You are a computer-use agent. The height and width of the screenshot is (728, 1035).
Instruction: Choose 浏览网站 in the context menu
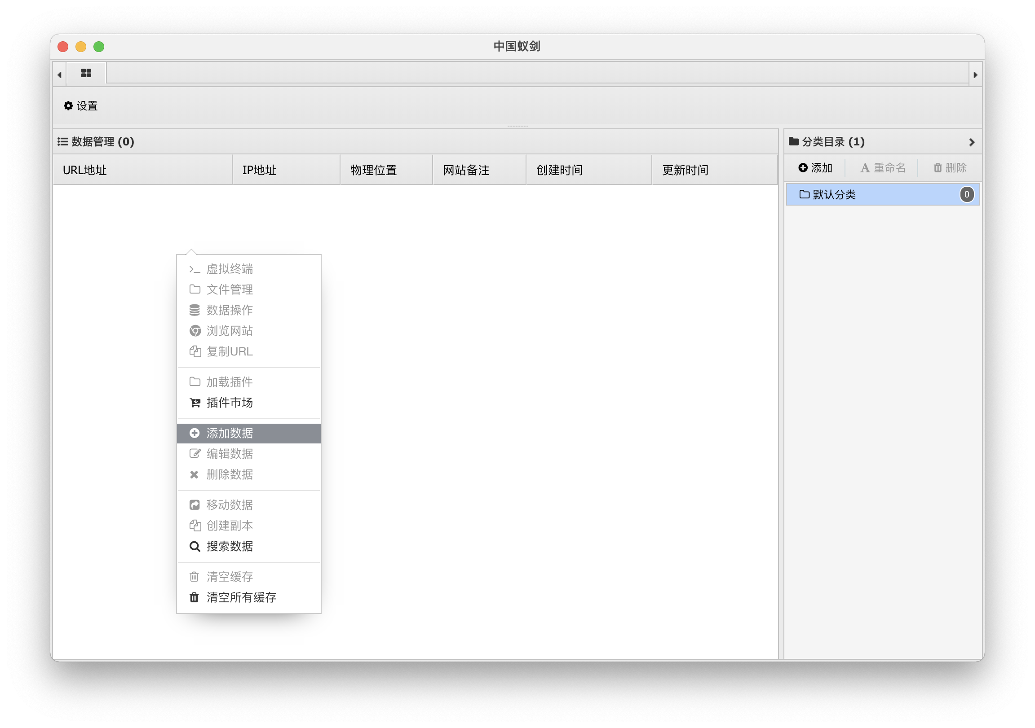249,331
